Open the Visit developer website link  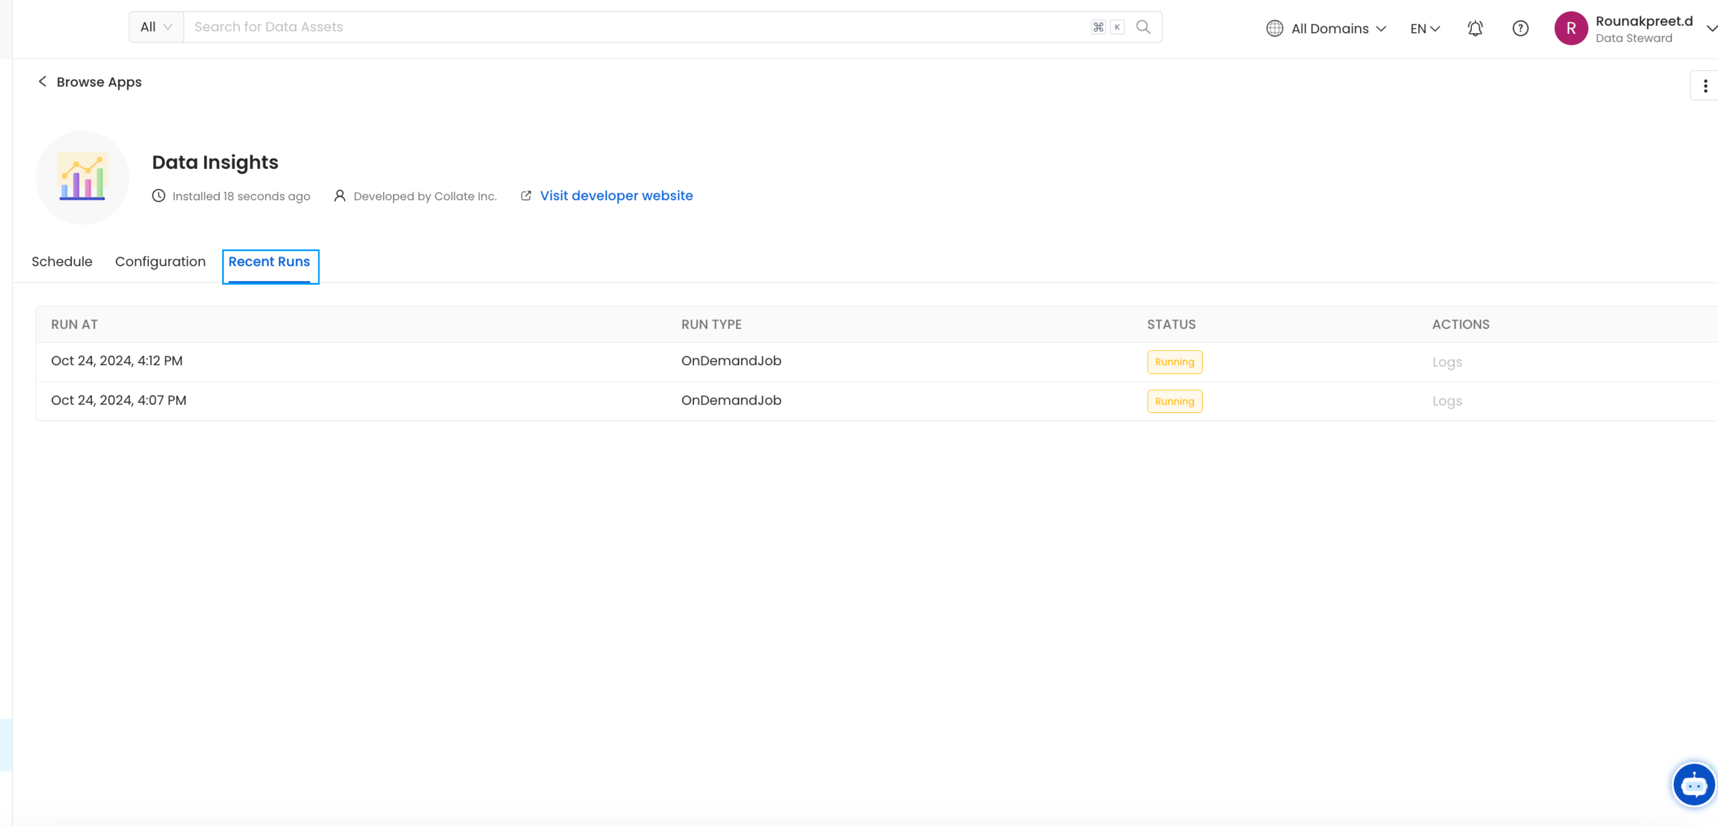coord(616,195)
